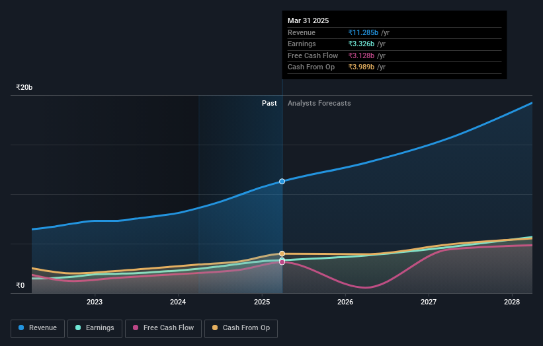Click the 2026 x-axis label
Viewport: 543px width, 346px height.
345,302
